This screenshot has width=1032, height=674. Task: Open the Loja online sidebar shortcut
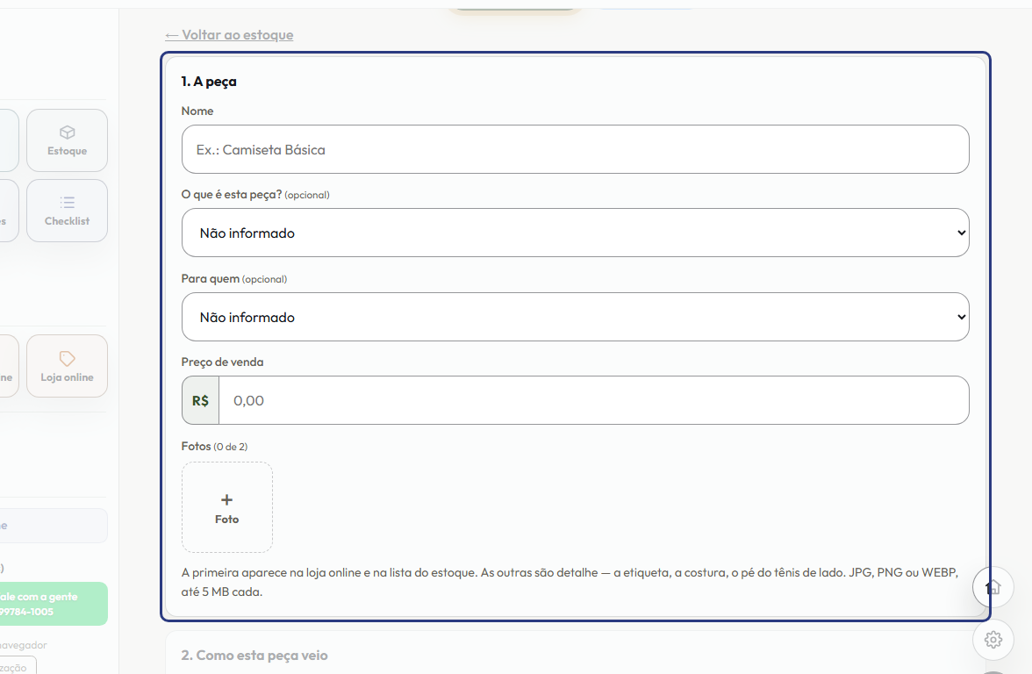(x=67, y=366)
